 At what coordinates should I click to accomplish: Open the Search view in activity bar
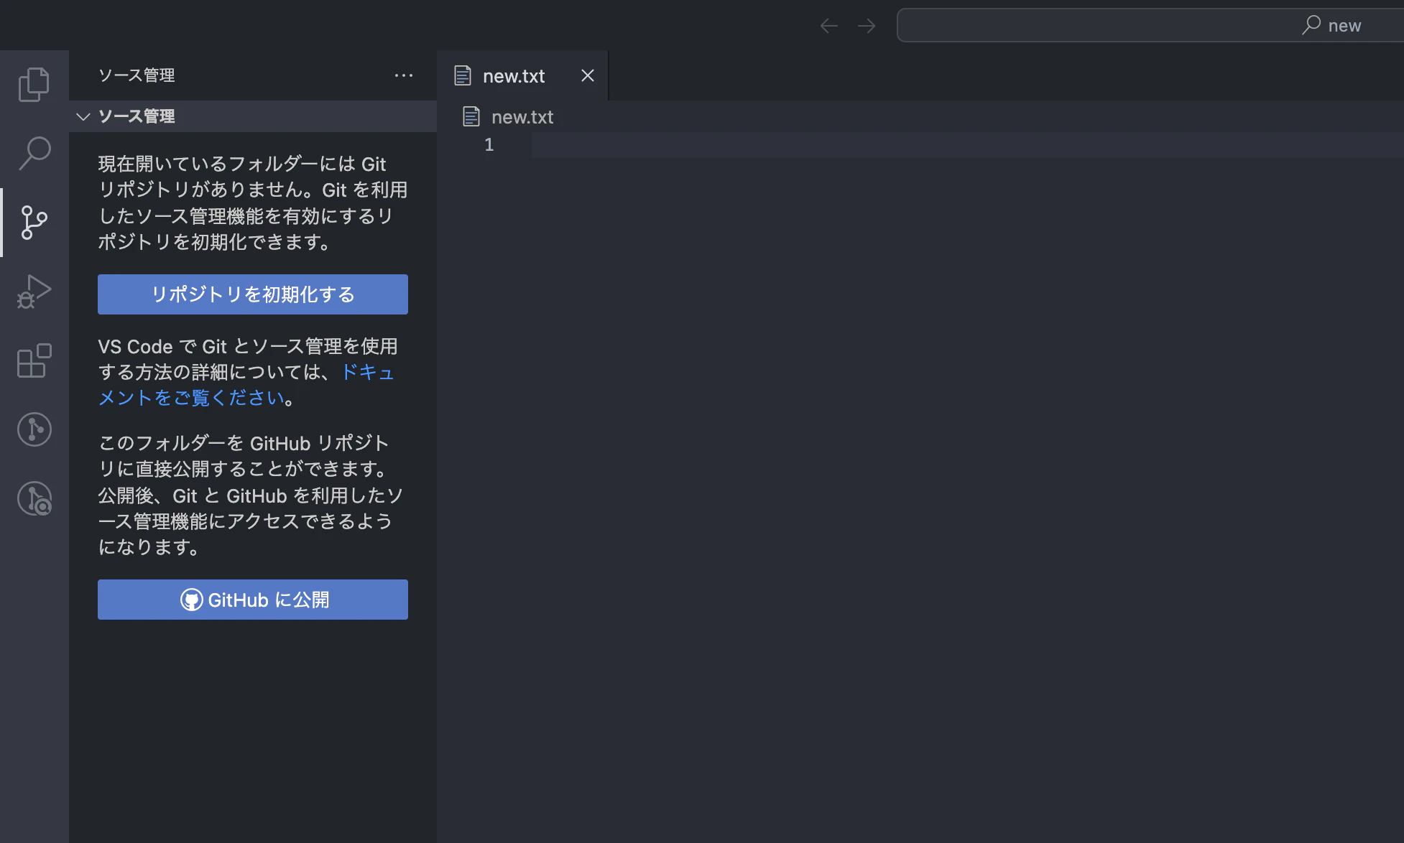click(x=34, y=154)
